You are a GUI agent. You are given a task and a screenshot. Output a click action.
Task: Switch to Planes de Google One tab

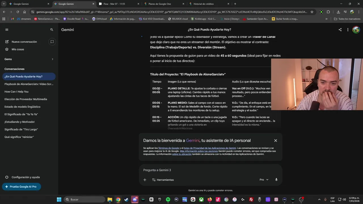point(164,4)
